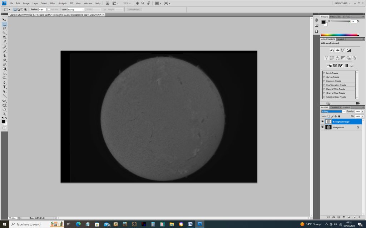
Task: Select the Horizontal Type tool
Action: [x=4, y=87]
